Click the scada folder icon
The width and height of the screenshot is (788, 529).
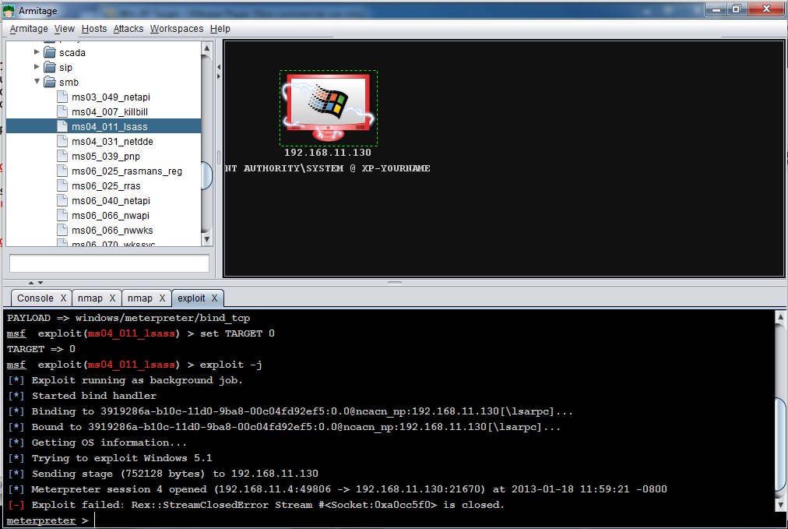point(50,52)
